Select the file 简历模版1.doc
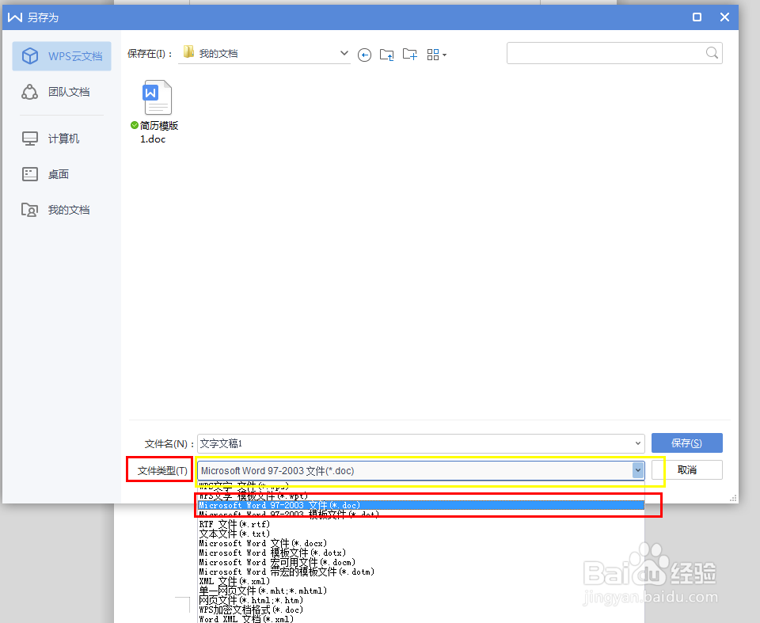 pyautogui.click(x=156, y=112)
